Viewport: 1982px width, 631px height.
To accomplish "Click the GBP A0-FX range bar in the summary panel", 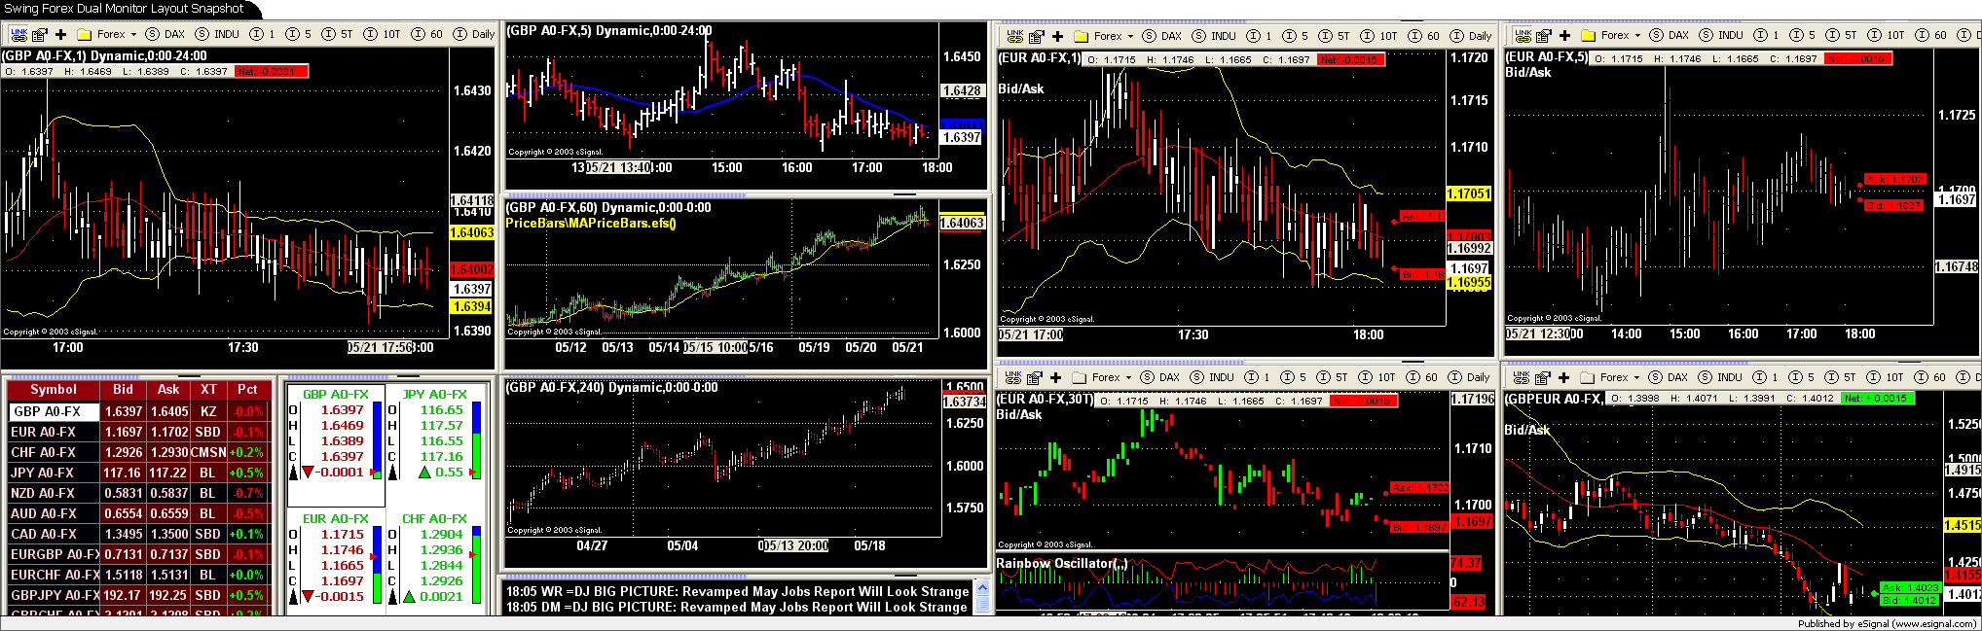I will [x=377, y=440].
